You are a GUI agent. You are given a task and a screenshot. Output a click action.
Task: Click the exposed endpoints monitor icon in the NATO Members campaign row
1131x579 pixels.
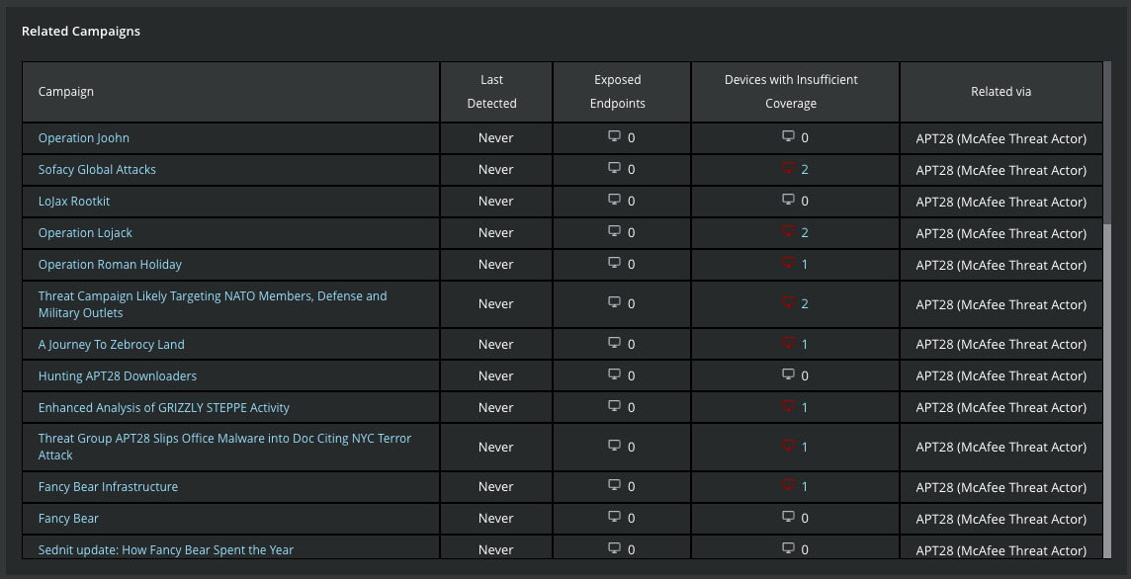tap(615, 303)
